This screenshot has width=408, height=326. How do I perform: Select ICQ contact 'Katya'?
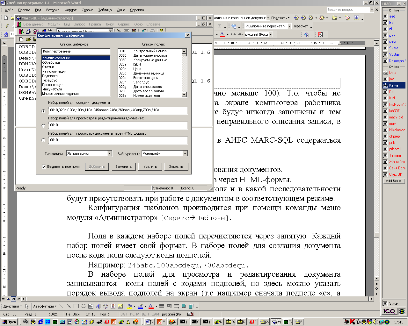[x=394, y=85]
